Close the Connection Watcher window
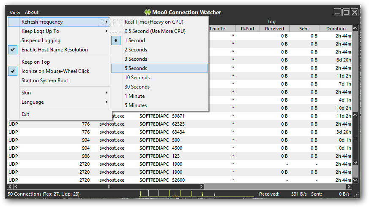 [355, 12]
